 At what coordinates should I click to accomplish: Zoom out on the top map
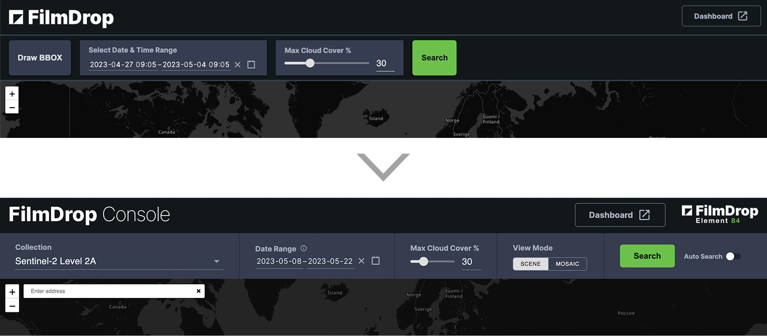tap(12, 107)
